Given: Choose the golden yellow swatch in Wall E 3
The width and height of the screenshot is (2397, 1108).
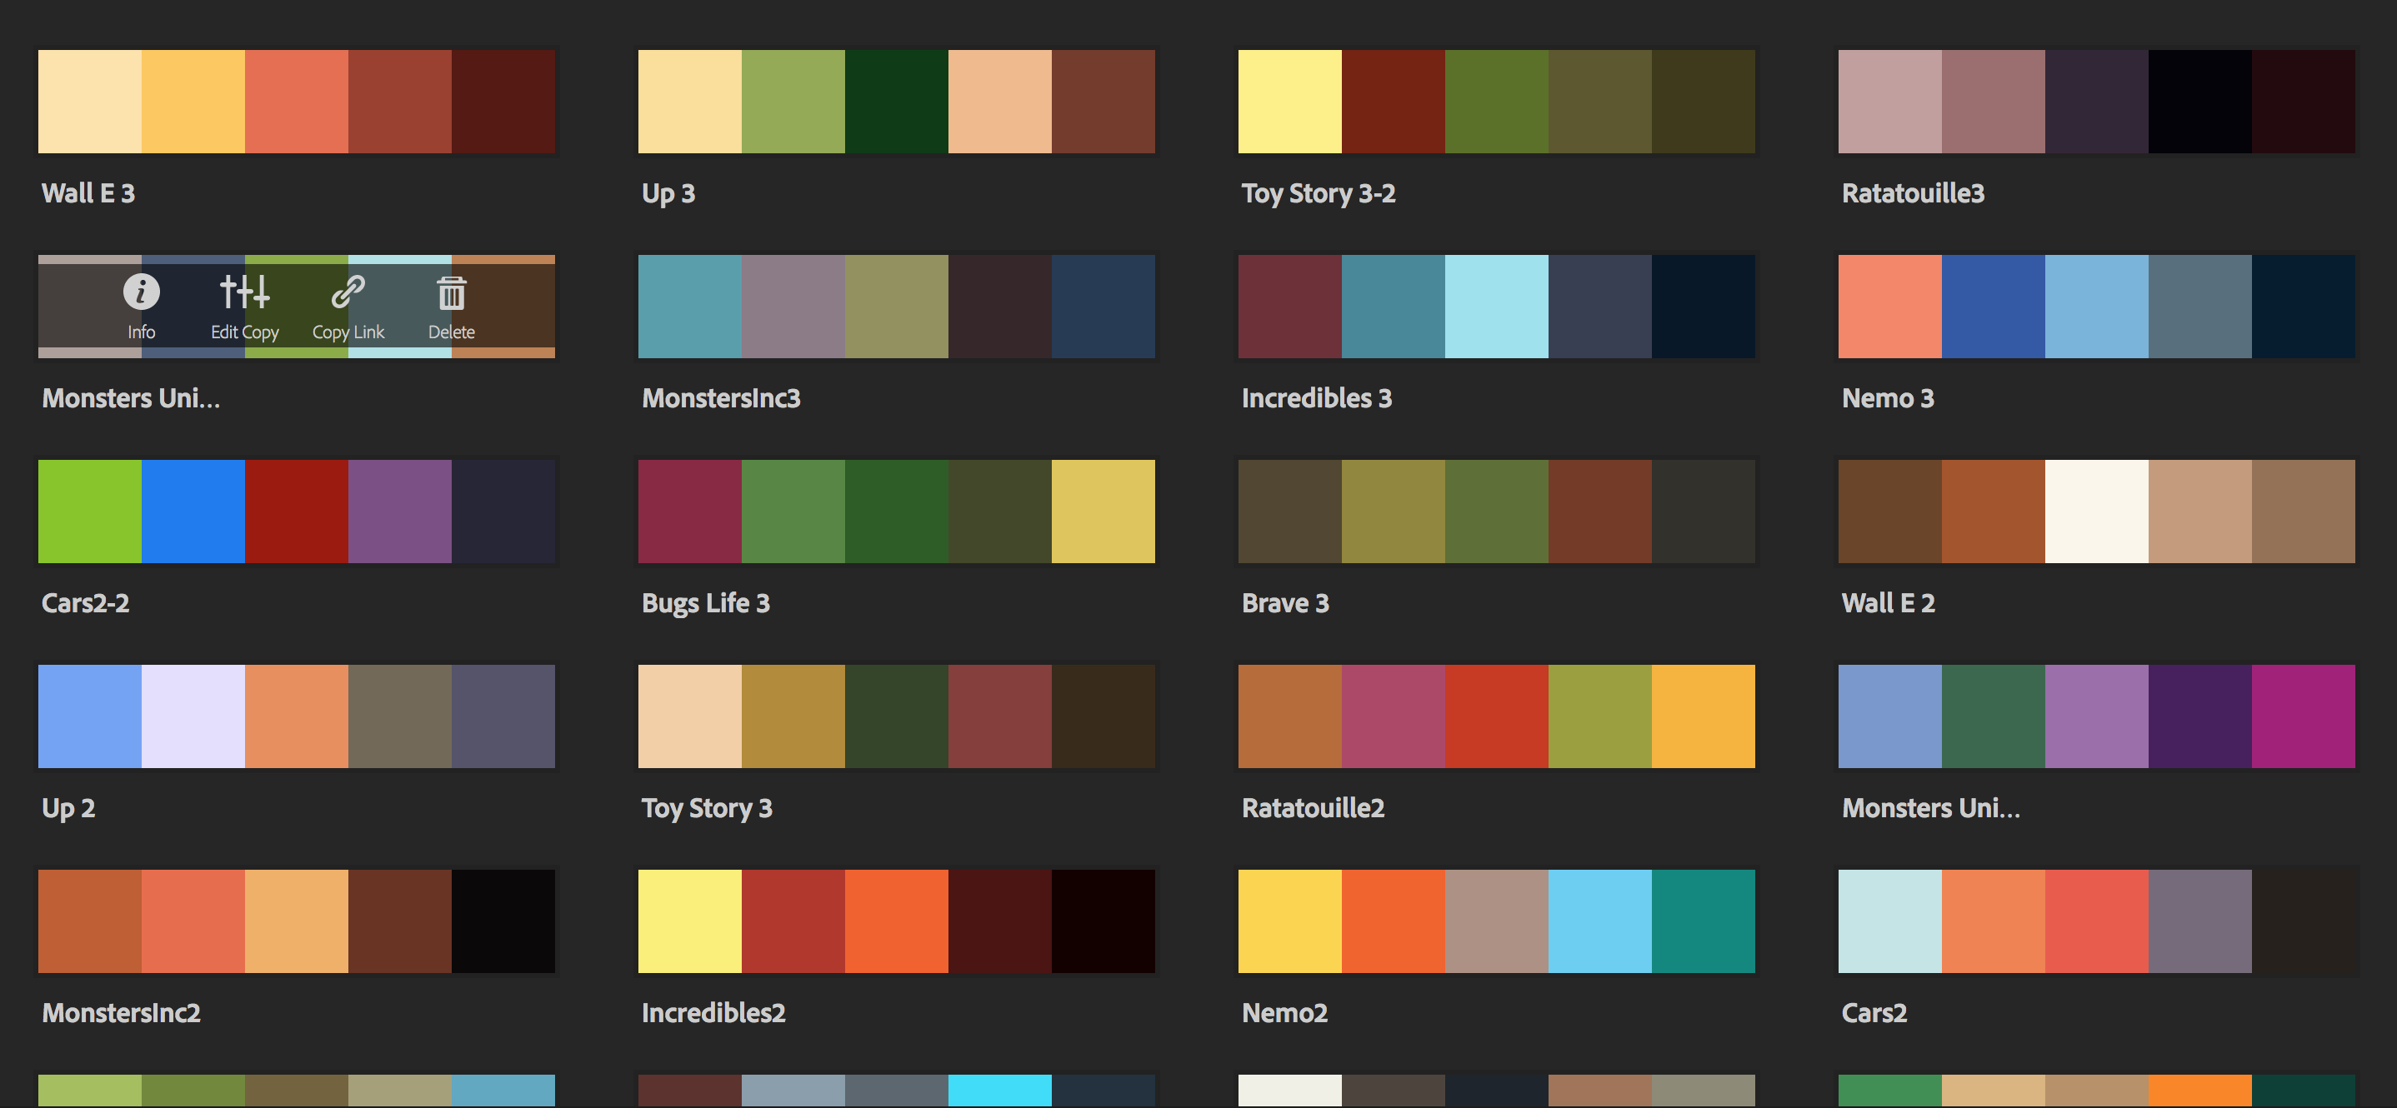Looking at the screenshot, I should coord(193,102).
